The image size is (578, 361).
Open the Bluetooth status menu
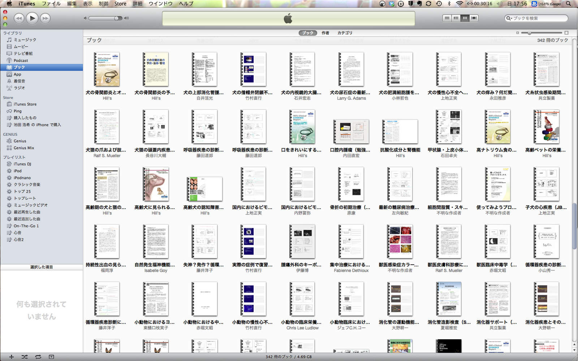[449, 4]
